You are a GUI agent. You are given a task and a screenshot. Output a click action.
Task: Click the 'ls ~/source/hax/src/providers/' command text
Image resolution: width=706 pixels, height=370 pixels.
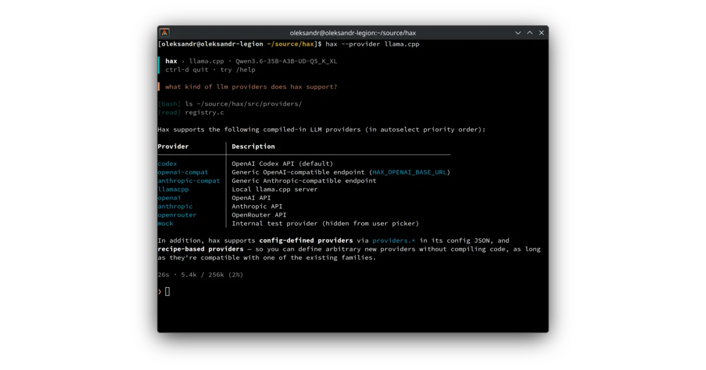tap(244, 104)
